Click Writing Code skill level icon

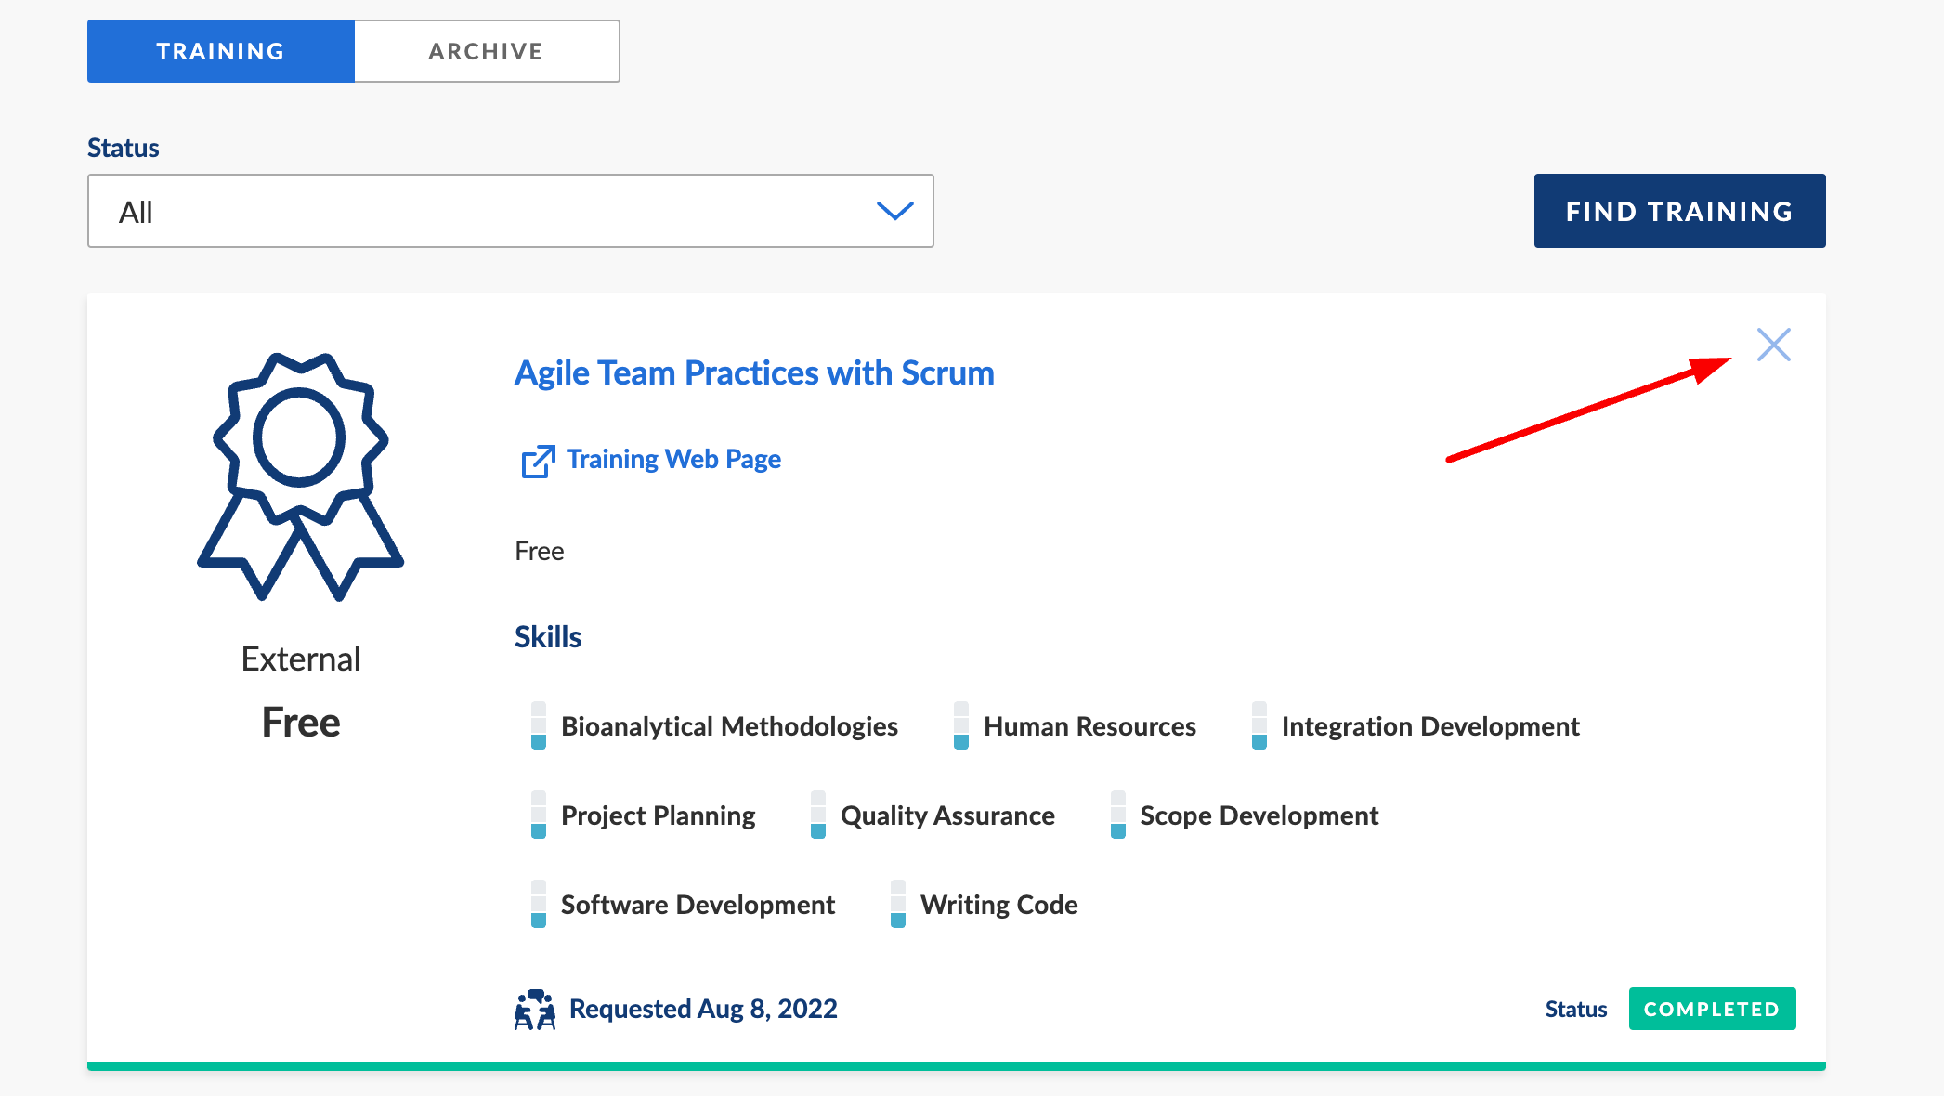click(x=898, y=905)
